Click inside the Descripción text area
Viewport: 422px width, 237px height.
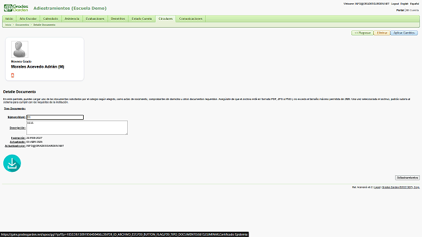point(77,128)
